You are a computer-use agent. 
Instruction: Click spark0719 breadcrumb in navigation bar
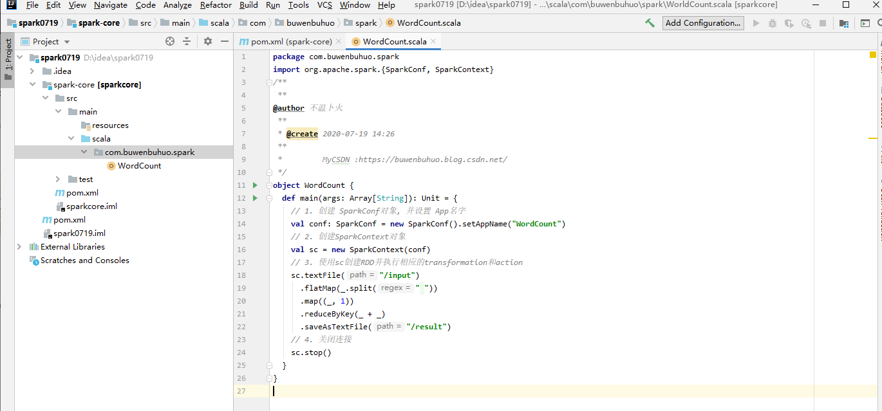[33, 23]
